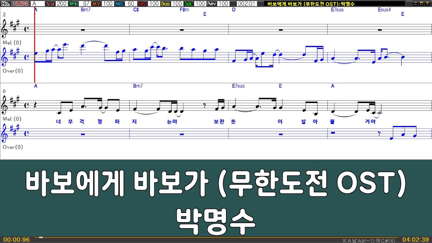
Task: Click the green SoL label
Action: pyautogui.click(x=189, y=3)
